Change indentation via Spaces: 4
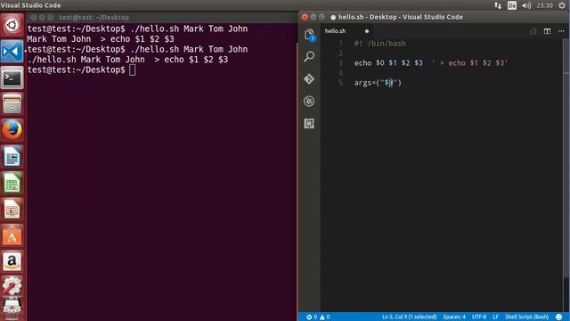 pyautogui.click(x=454, y=317)
